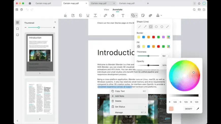Choose the pencil drawing tool

point(105,15)
